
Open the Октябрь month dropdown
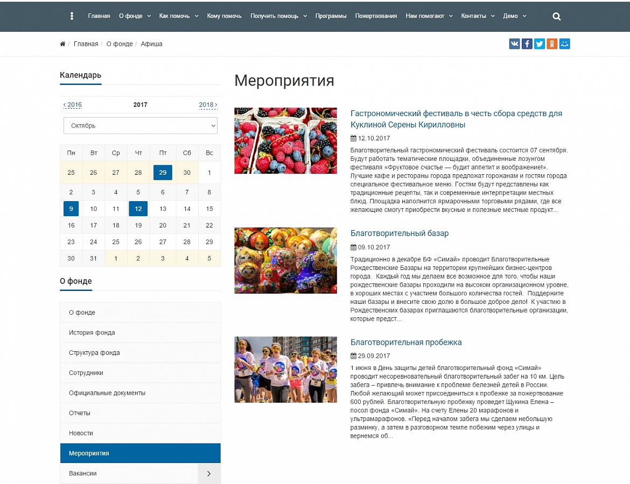(140, 126)
